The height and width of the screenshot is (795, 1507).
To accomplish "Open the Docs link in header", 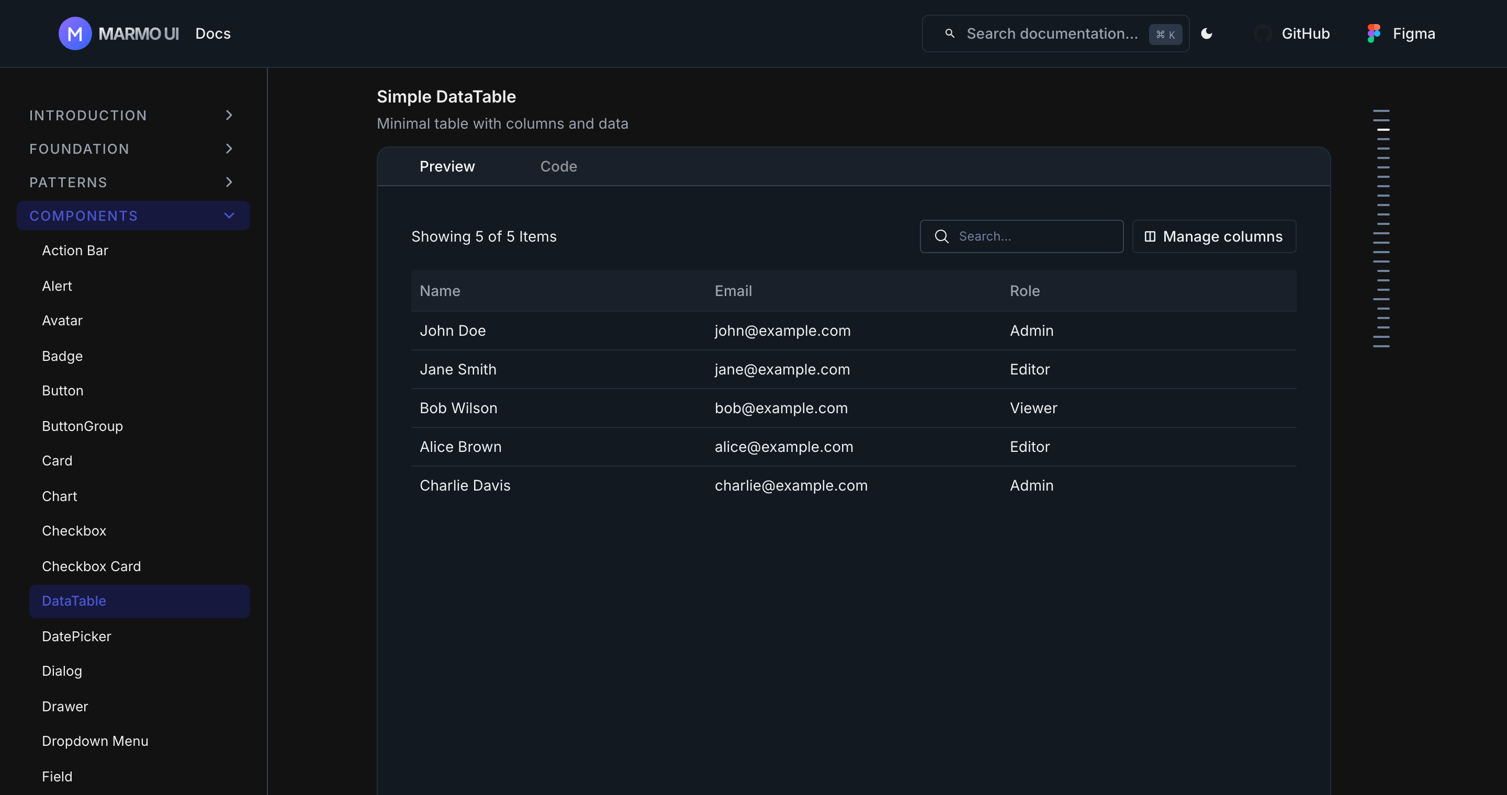I will (213, 33).
